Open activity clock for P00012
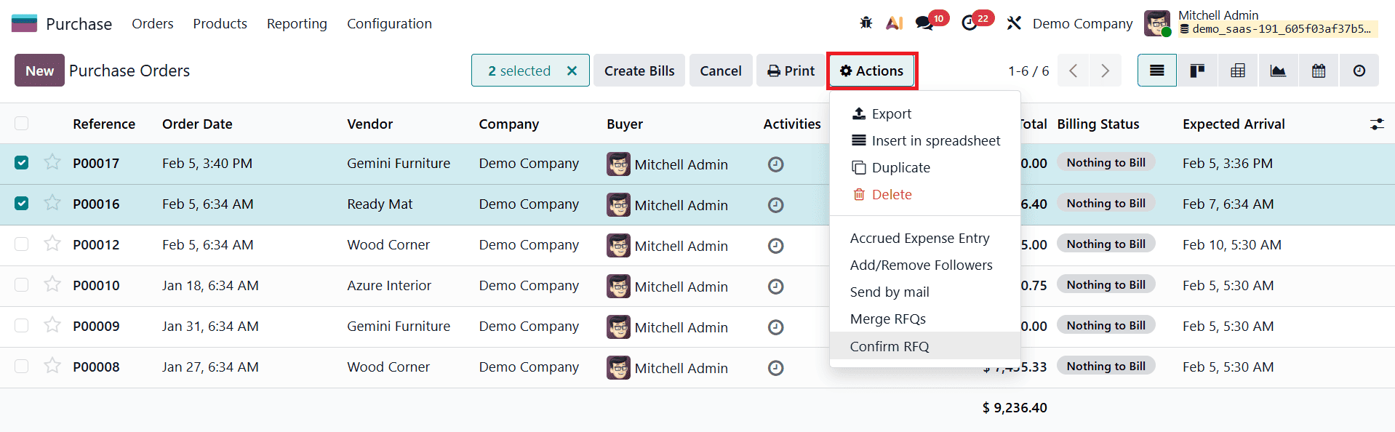Viewport: 1395px width, 432px height. pyautogui.click(x=776, y=246)
